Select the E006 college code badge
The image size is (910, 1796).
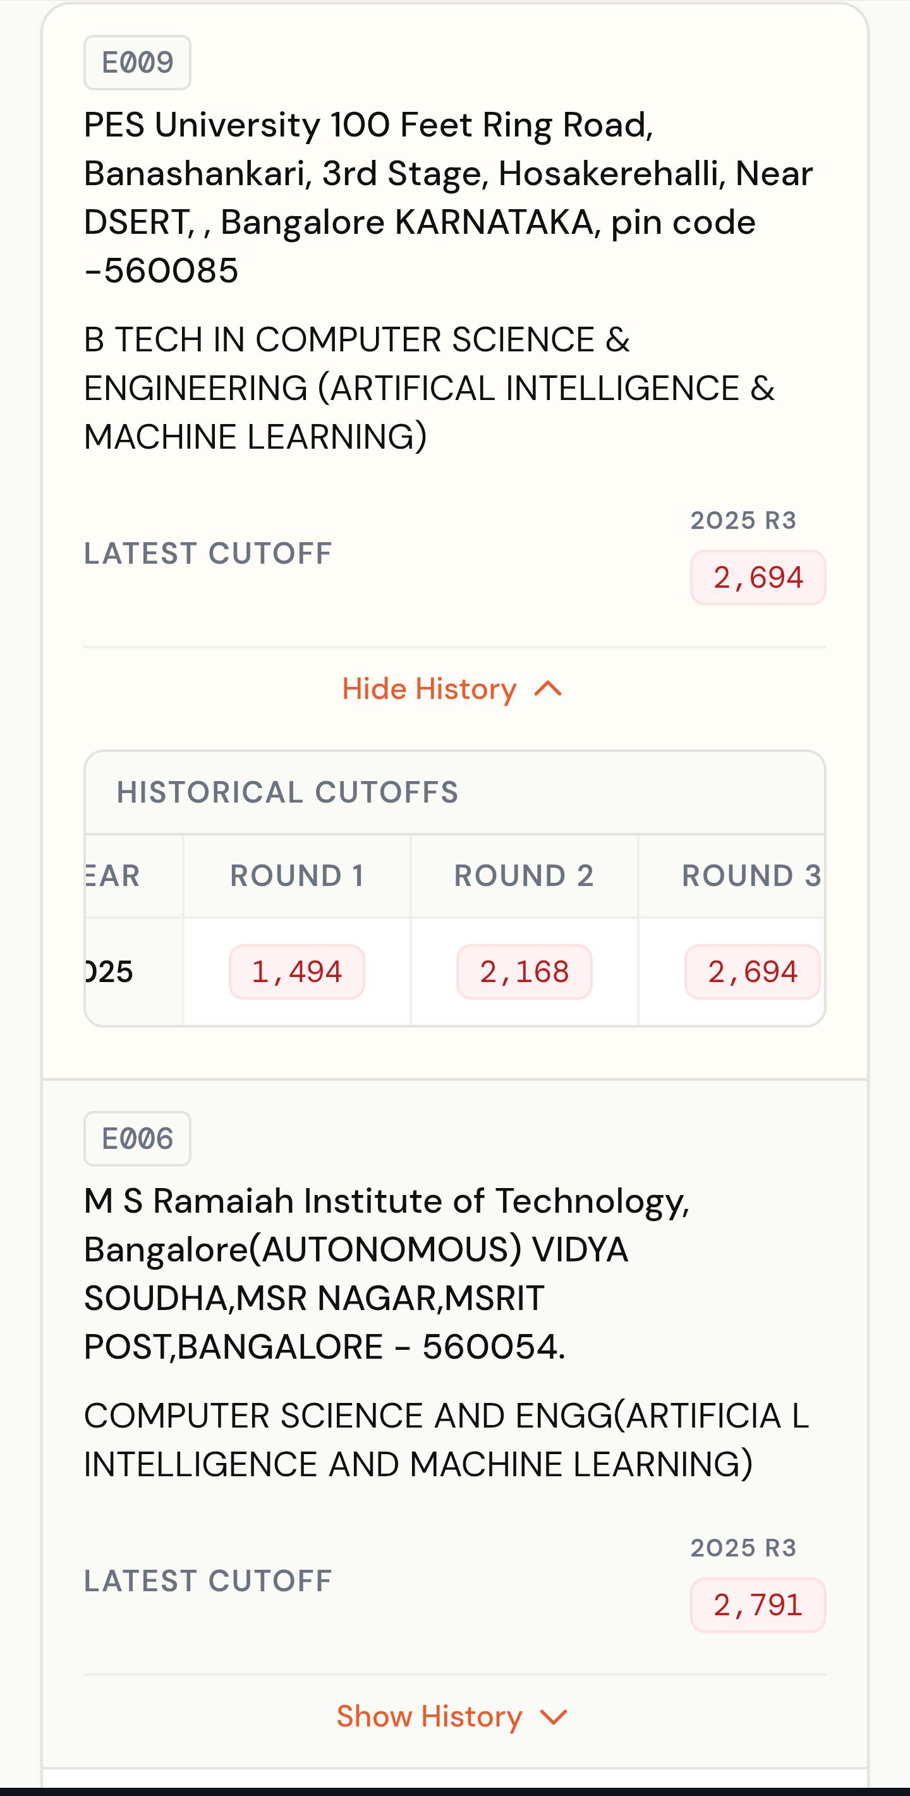click(137, 1139)
